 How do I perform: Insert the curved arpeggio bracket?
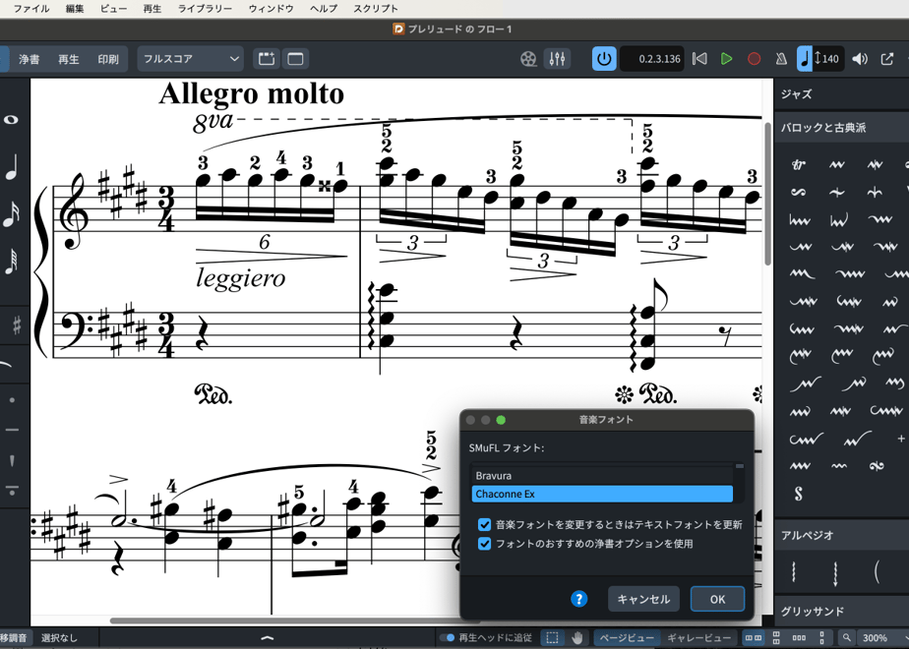[x=878, y=572]
